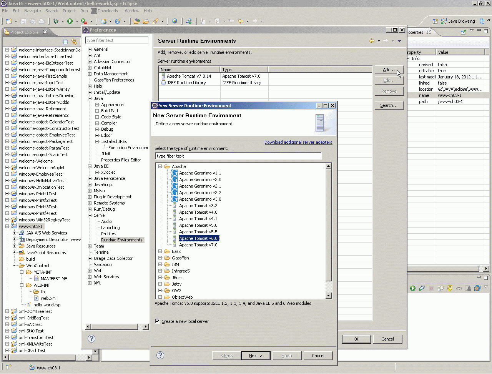
Task: Open the Properties view menu dropdown arrow
Action: (472, 31)
